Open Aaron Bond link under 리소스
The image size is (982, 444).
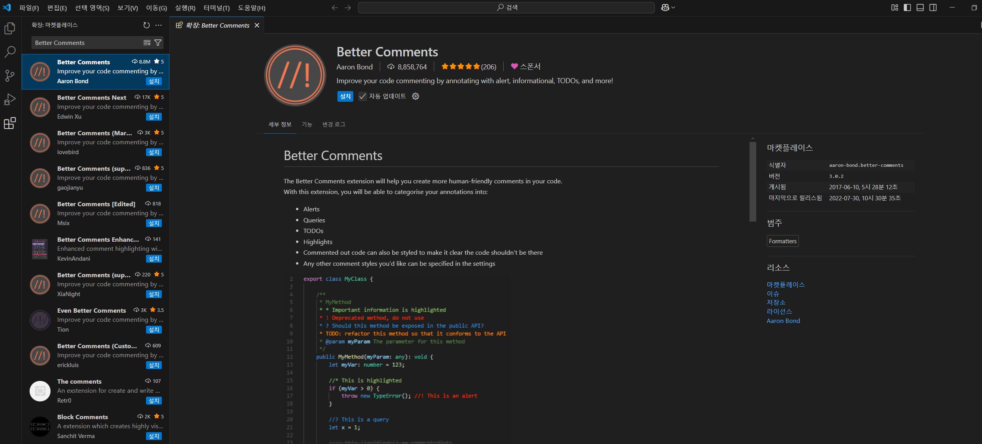click(x=783, y=321)
